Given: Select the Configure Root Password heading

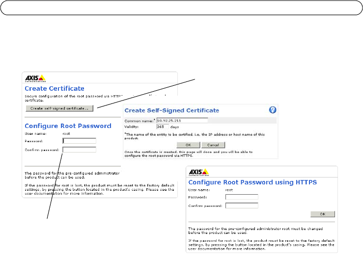Looking at the screenshot, I should coord(68,126).
